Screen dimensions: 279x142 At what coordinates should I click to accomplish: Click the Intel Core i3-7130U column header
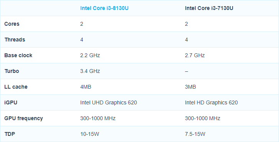[x=209, y=8]
